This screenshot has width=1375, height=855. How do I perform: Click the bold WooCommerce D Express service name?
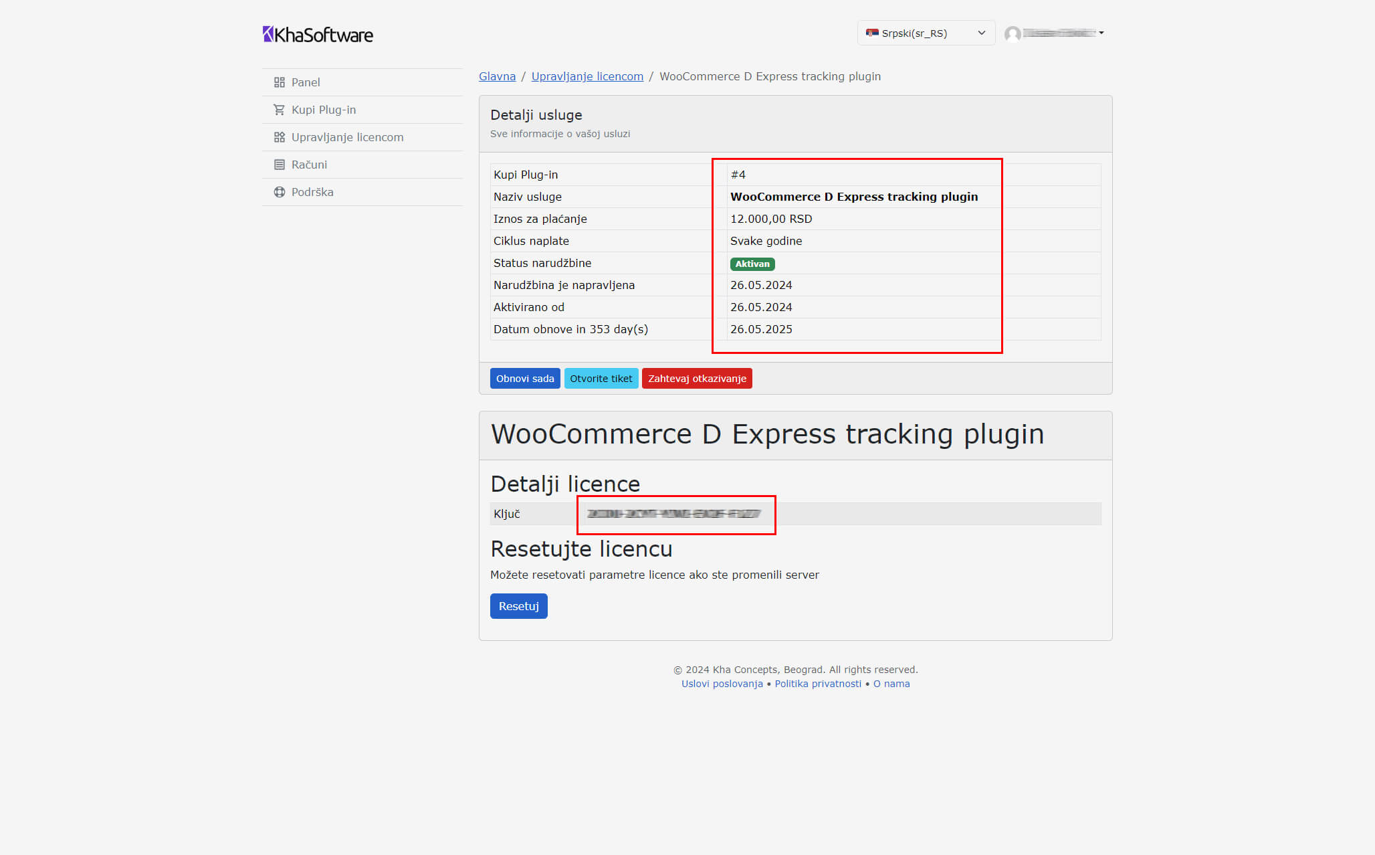pyautogui.click(x=854, y=197)
